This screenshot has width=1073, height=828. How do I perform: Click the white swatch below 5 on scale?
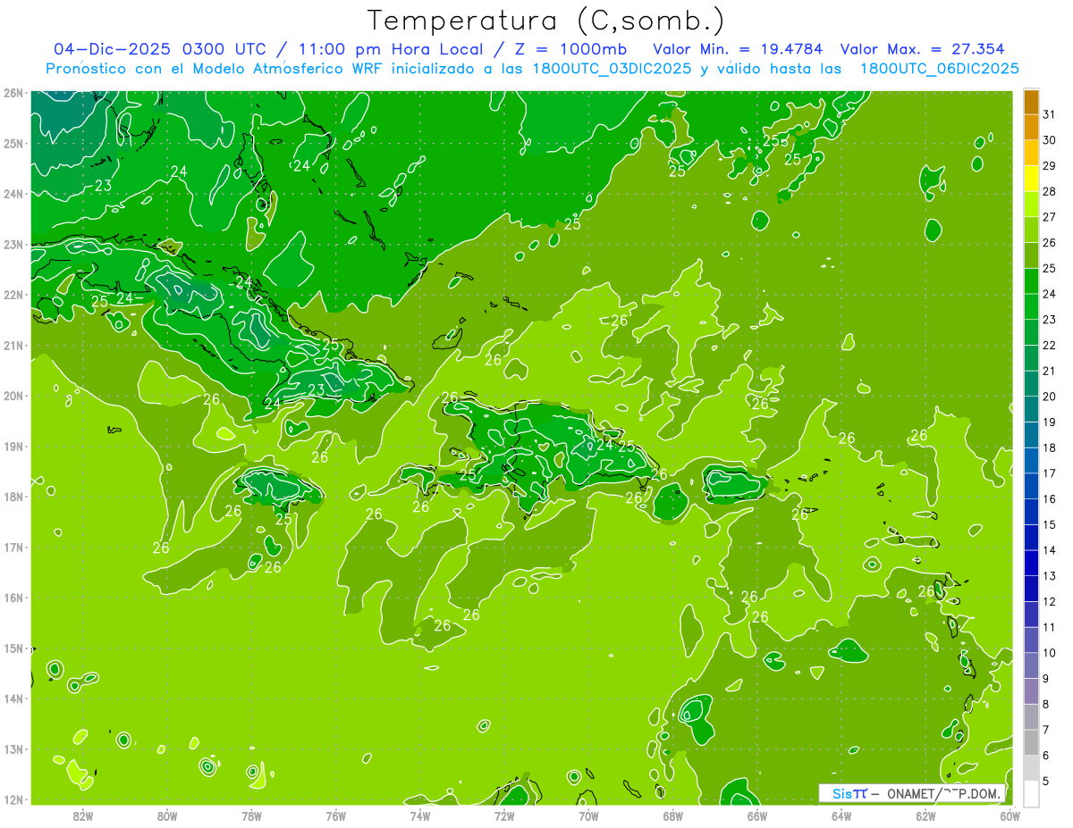pos(1031,793)
